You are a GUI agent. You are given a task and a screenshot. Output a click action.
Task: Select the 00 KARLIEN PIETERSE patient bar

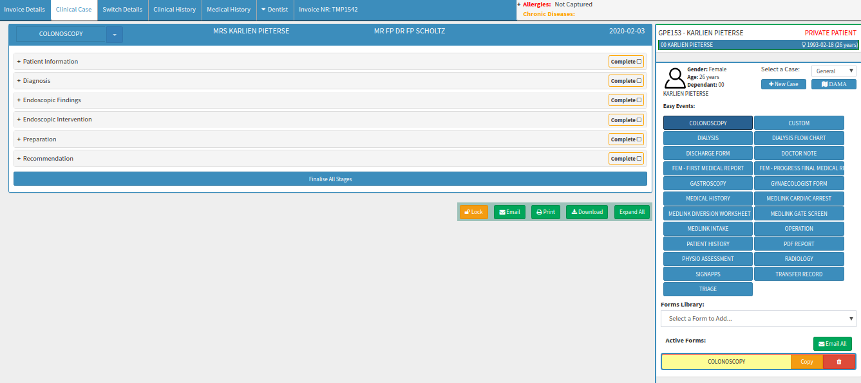coord(759,45)
